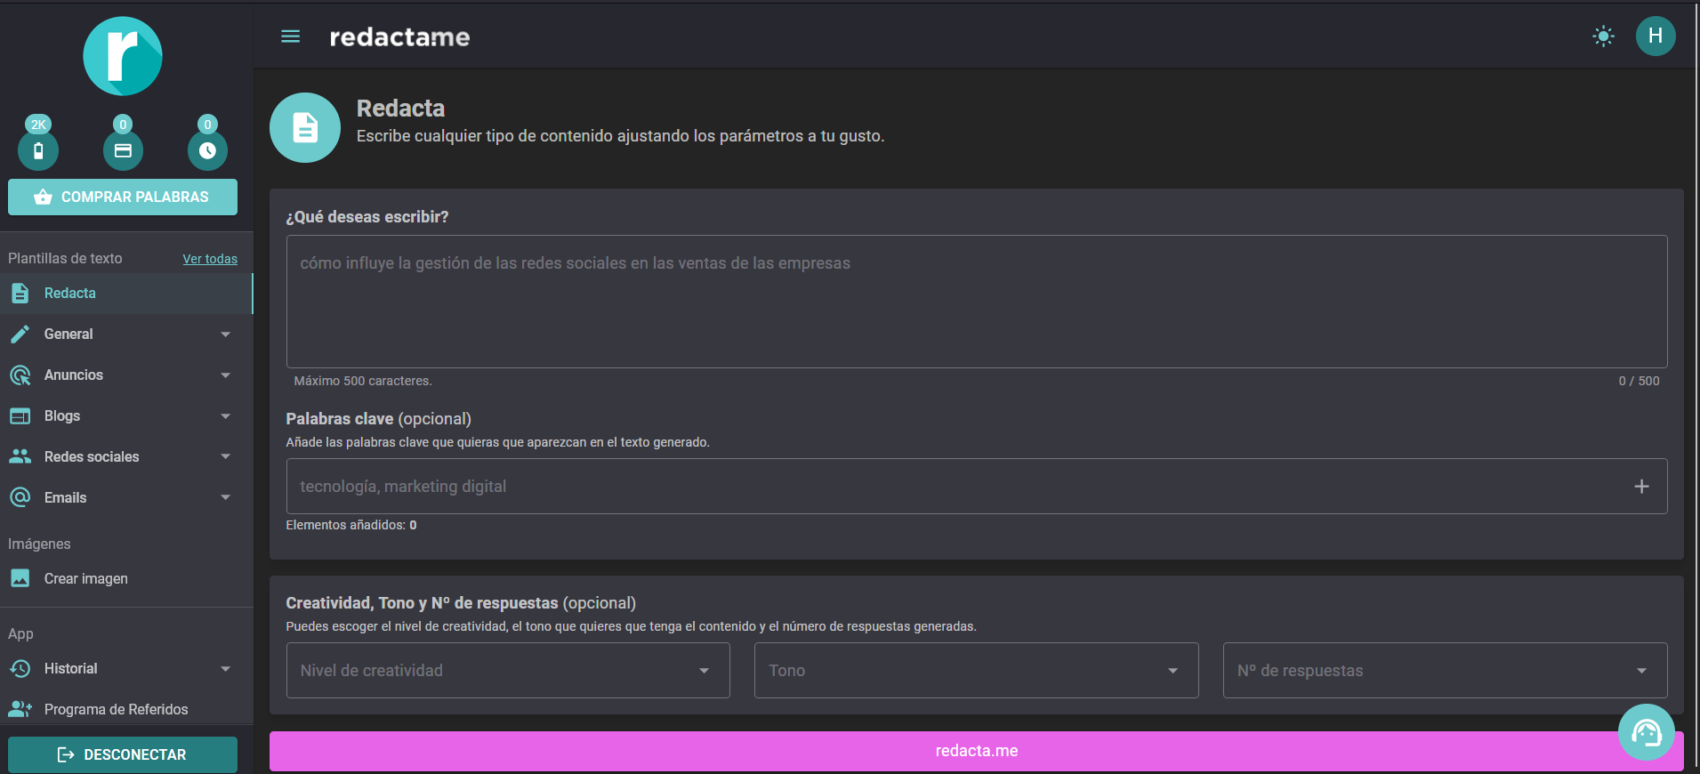
Task: Open the support chat headset icon
Action: pyautogui.click(x=1646, y=732)
